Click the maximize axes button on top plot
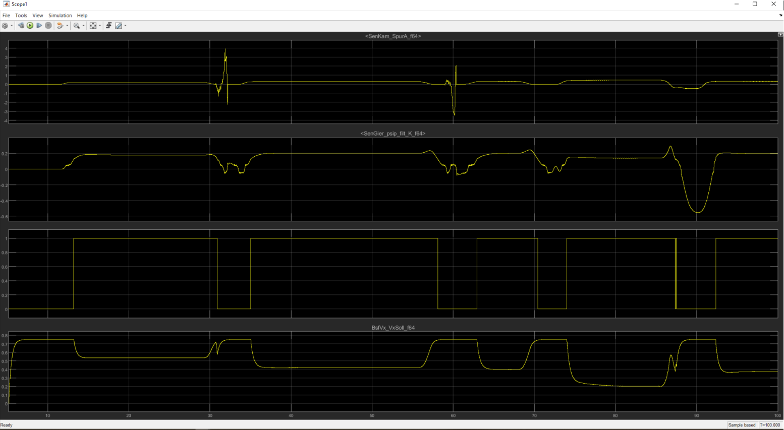Image resolution: width=784 pixels, height=430 pixels. (780, 35)
